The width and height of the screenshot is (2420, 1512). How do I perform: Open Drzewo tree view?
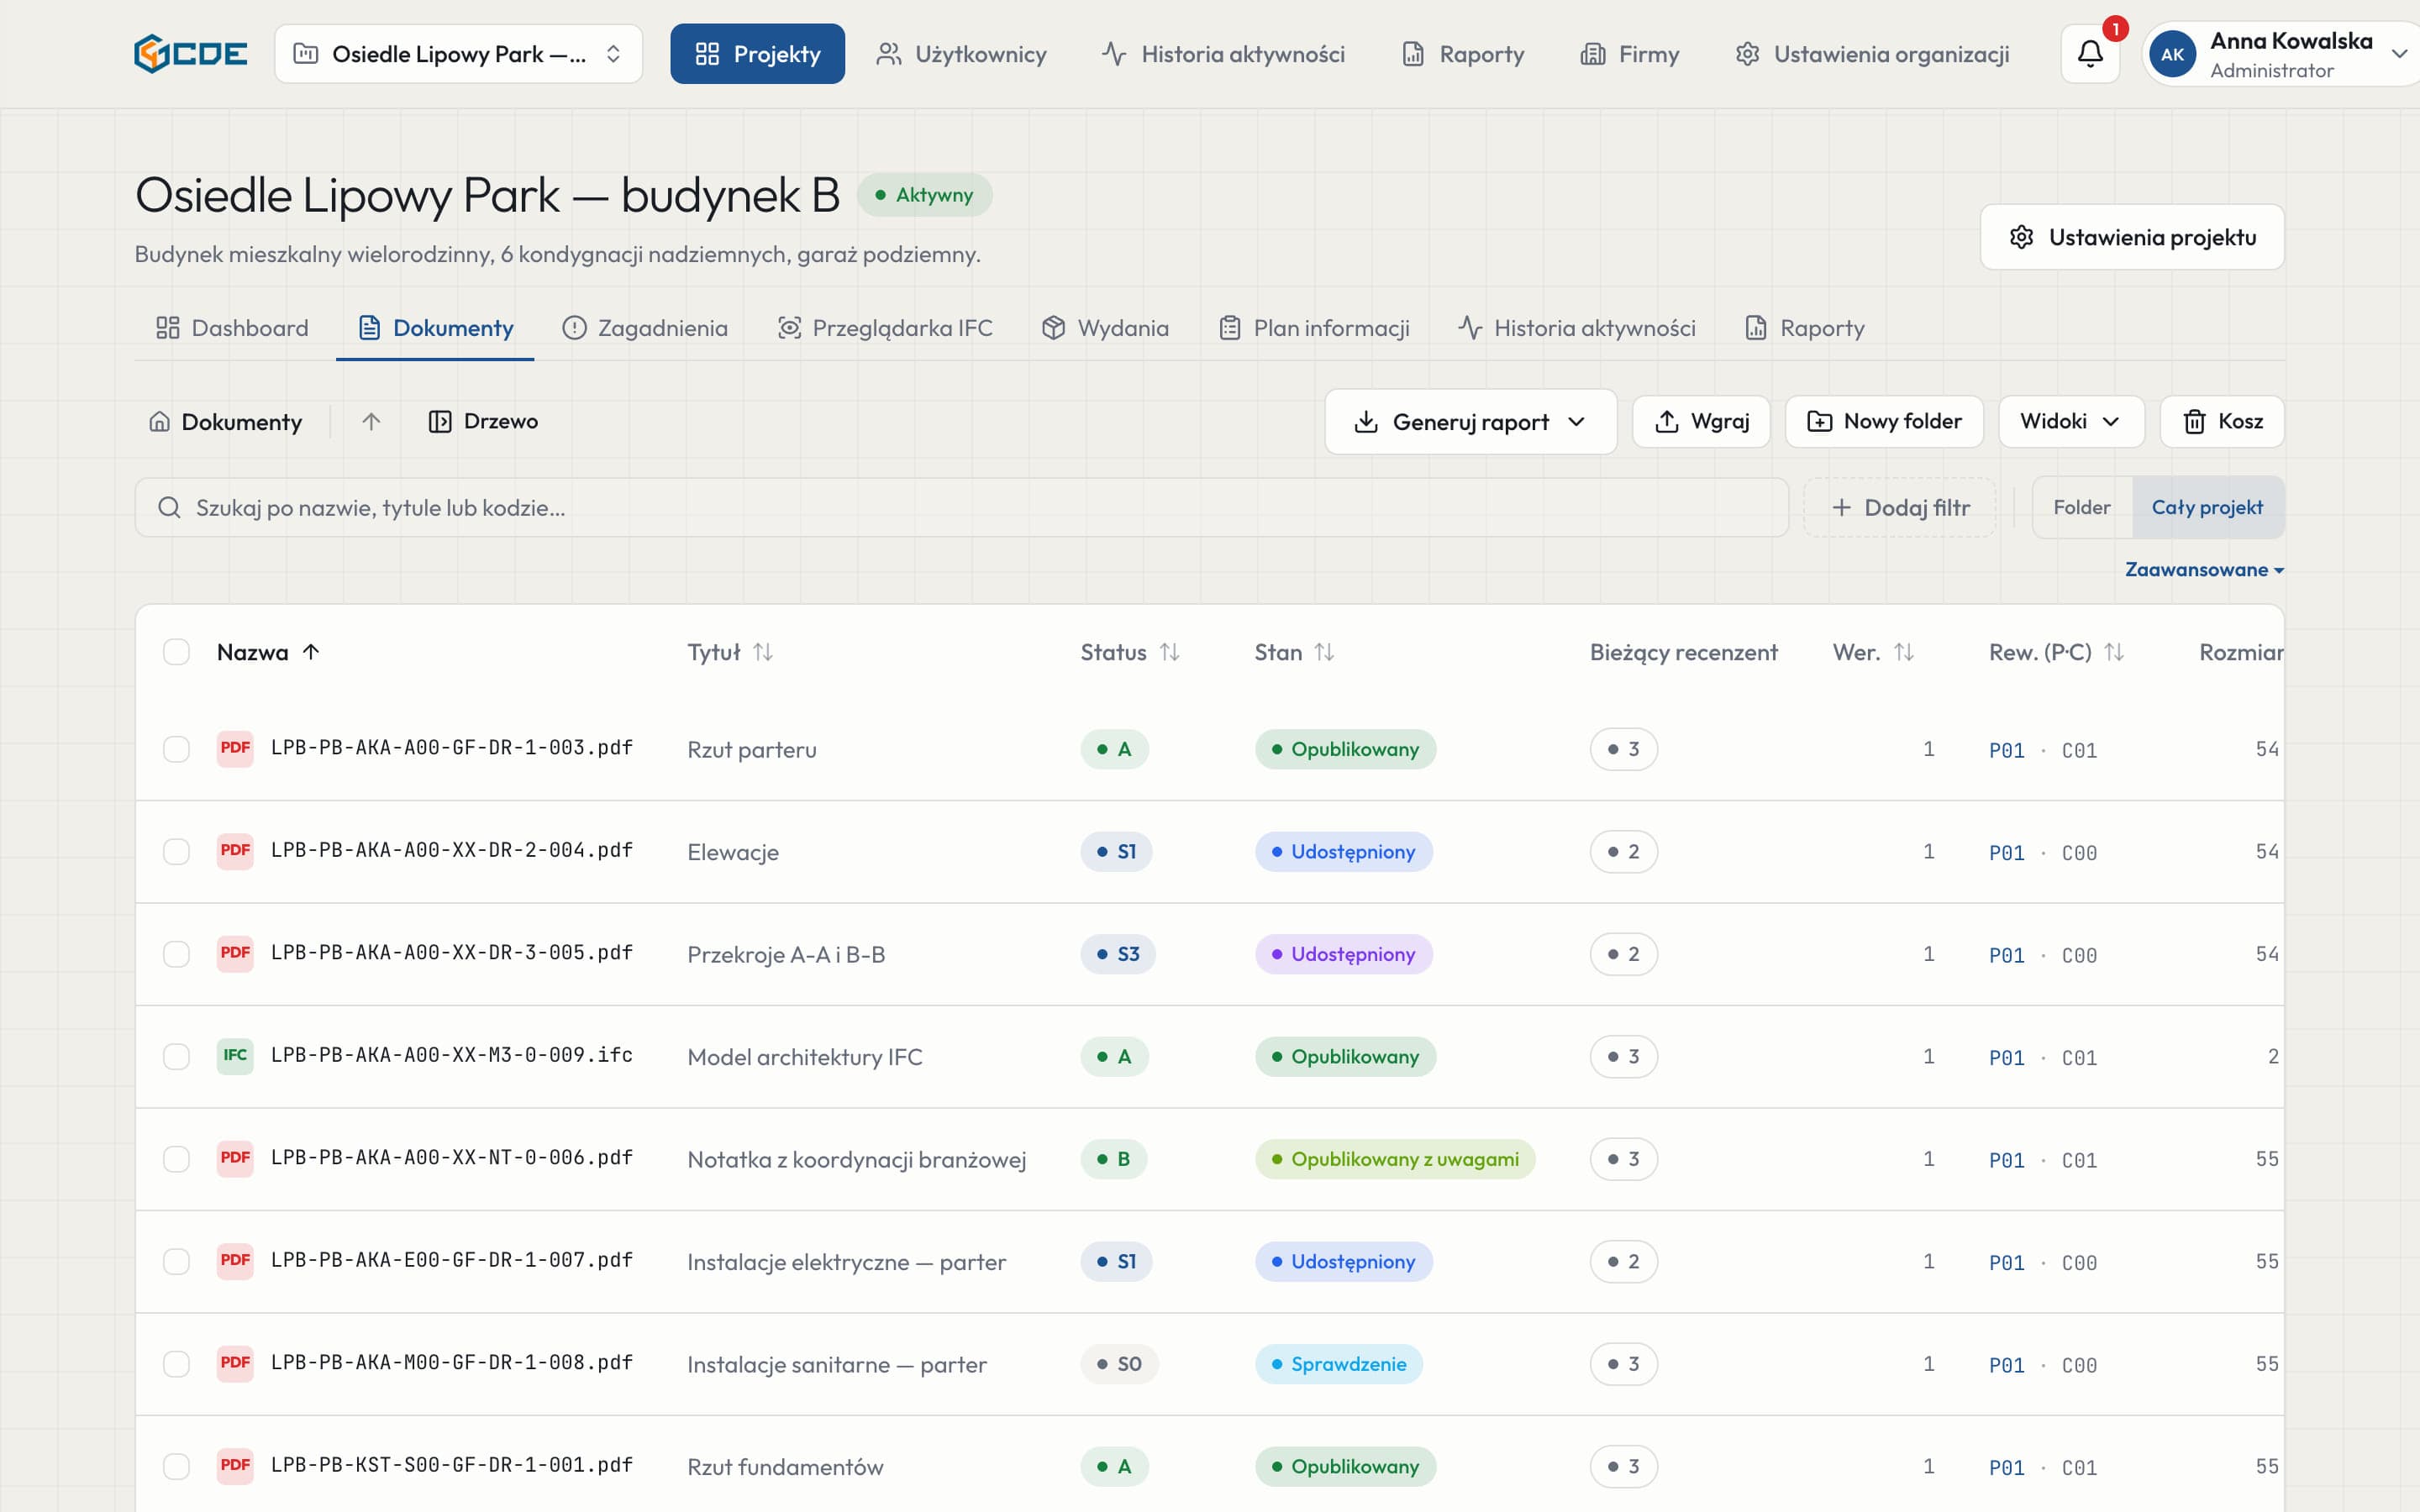(x=483, y=422)
